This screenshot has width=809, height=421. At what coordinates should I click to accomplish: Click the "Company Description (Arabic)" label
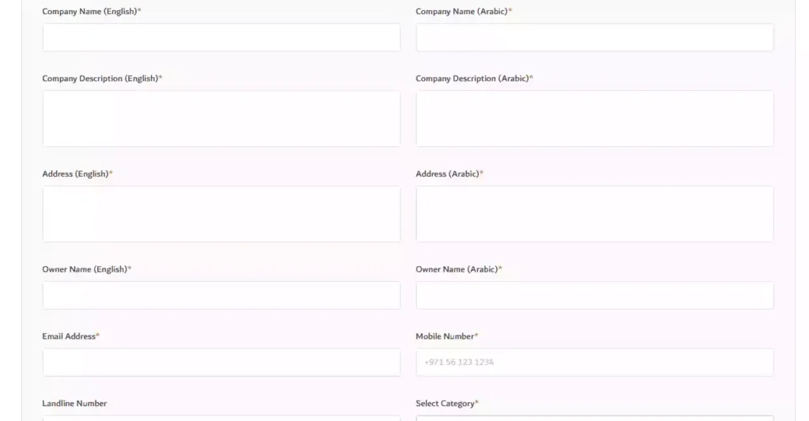coord(472,79)
